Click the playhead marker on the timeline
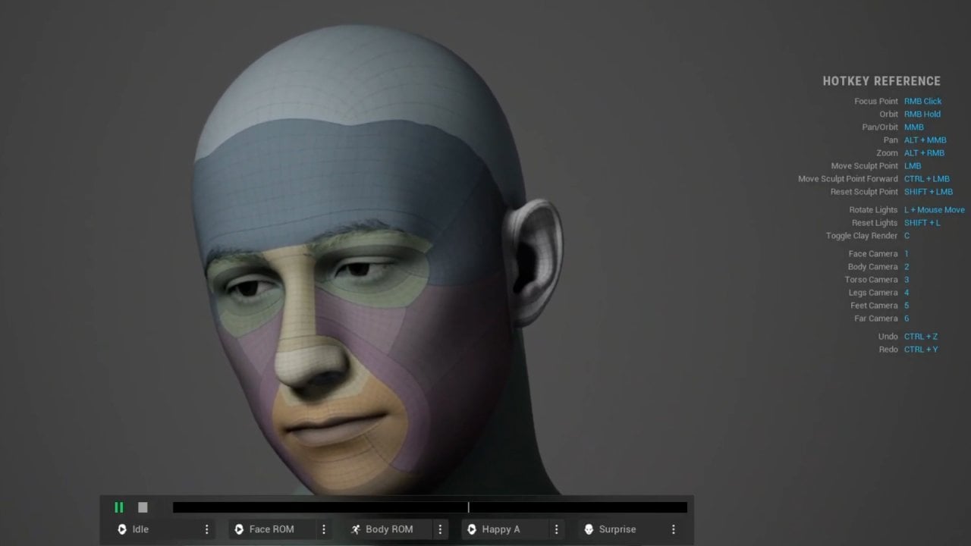Image resolution: width=971 pixels, height=546 pixels. tap(469, 507)
